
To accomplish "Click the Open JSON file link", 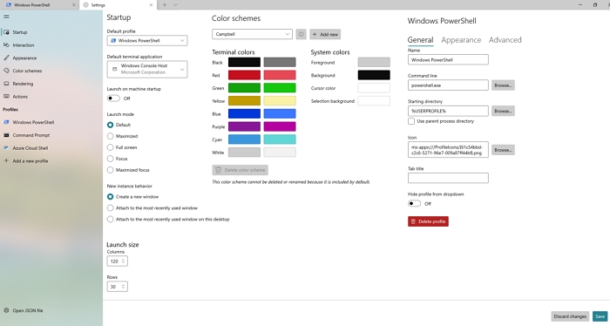I will (28, 310).
